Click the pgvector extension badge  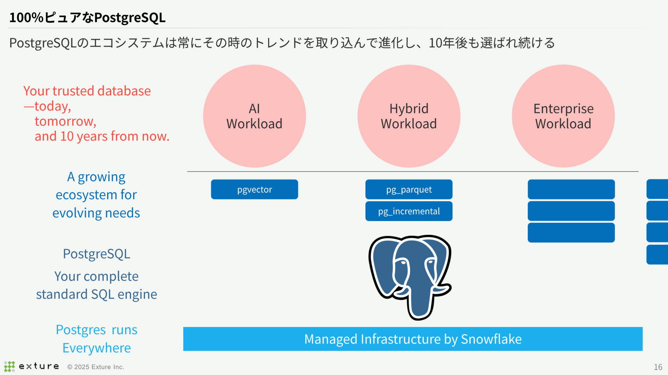(254, 189)
